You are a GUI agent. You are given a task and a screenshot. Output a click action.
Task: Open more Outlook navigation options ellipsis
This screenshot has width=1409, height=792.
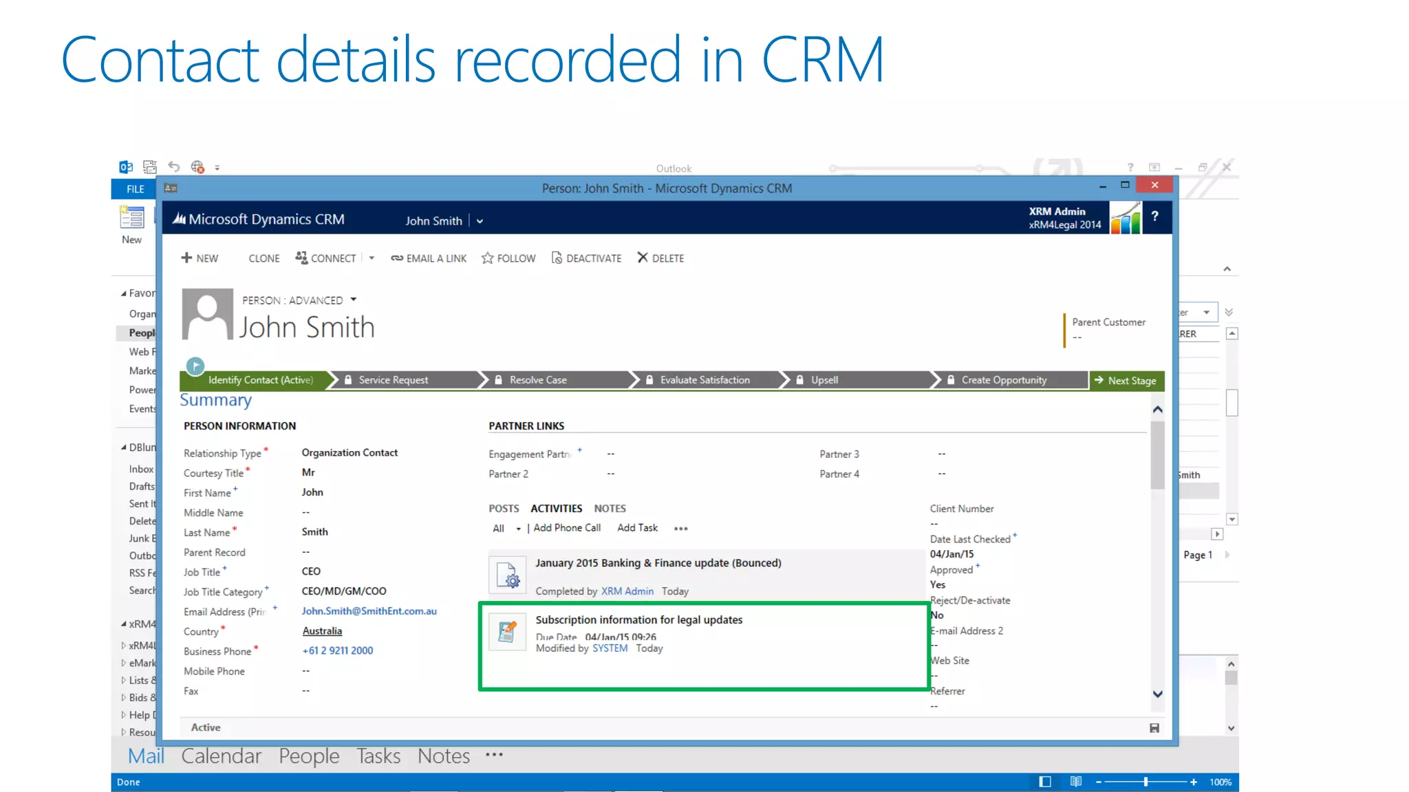click(x=494, y=755)
